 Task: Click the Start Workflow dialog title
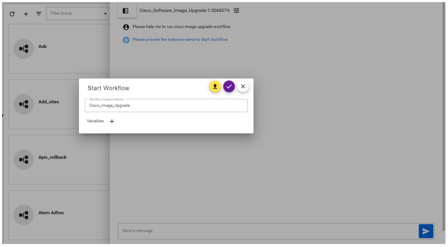tap(108, 88)
